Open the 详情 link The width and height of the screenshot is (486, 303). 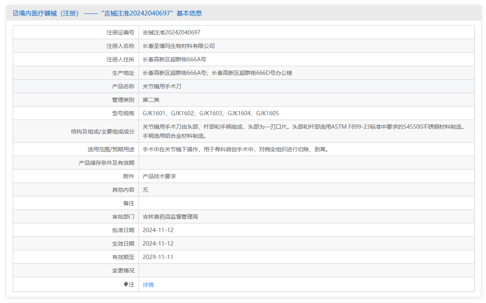point(148,285)
